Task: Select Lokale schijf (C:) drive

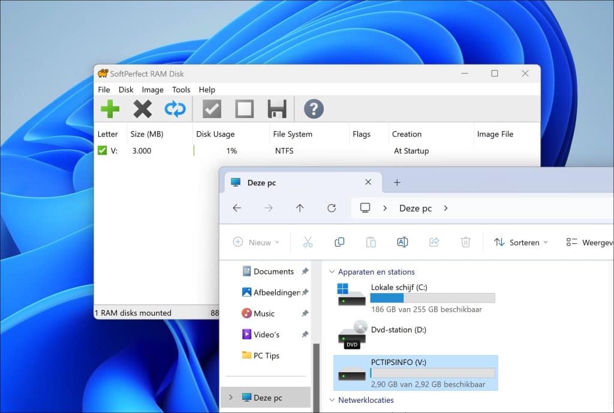Action: point(416,298)
